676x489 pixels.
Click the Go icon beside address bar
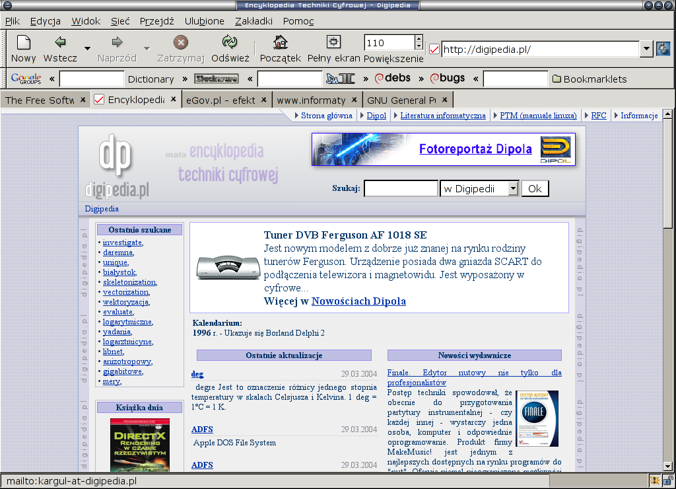click(x=663, y=48)
